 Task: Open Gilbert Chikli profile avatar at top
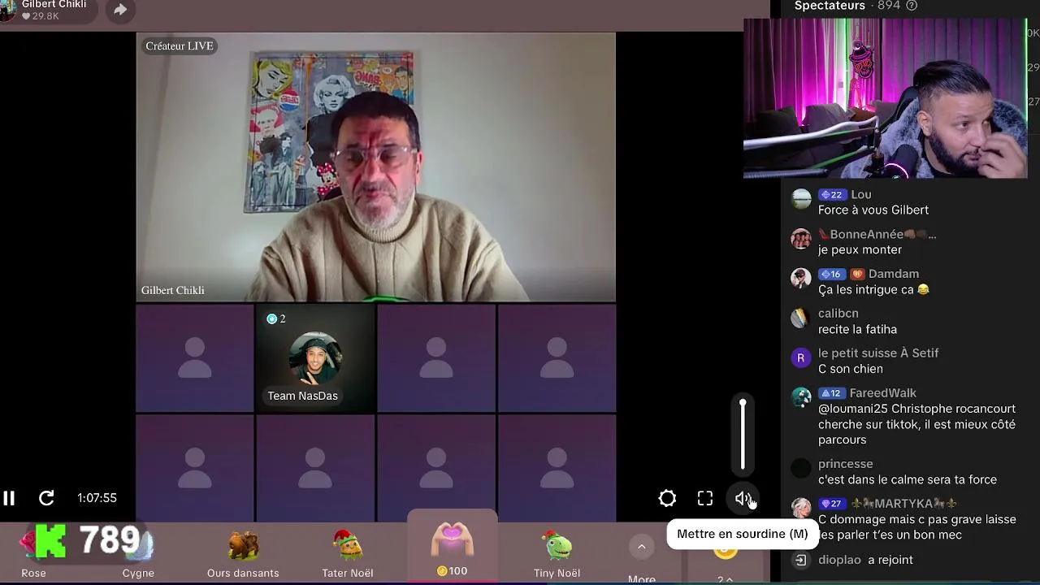[7, 11]
